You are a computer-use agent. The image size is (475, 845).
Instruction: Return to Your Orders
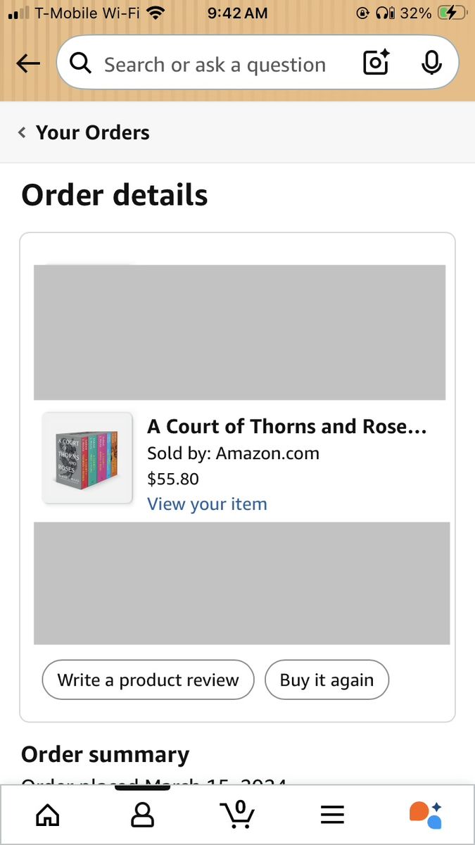(92, 132)
